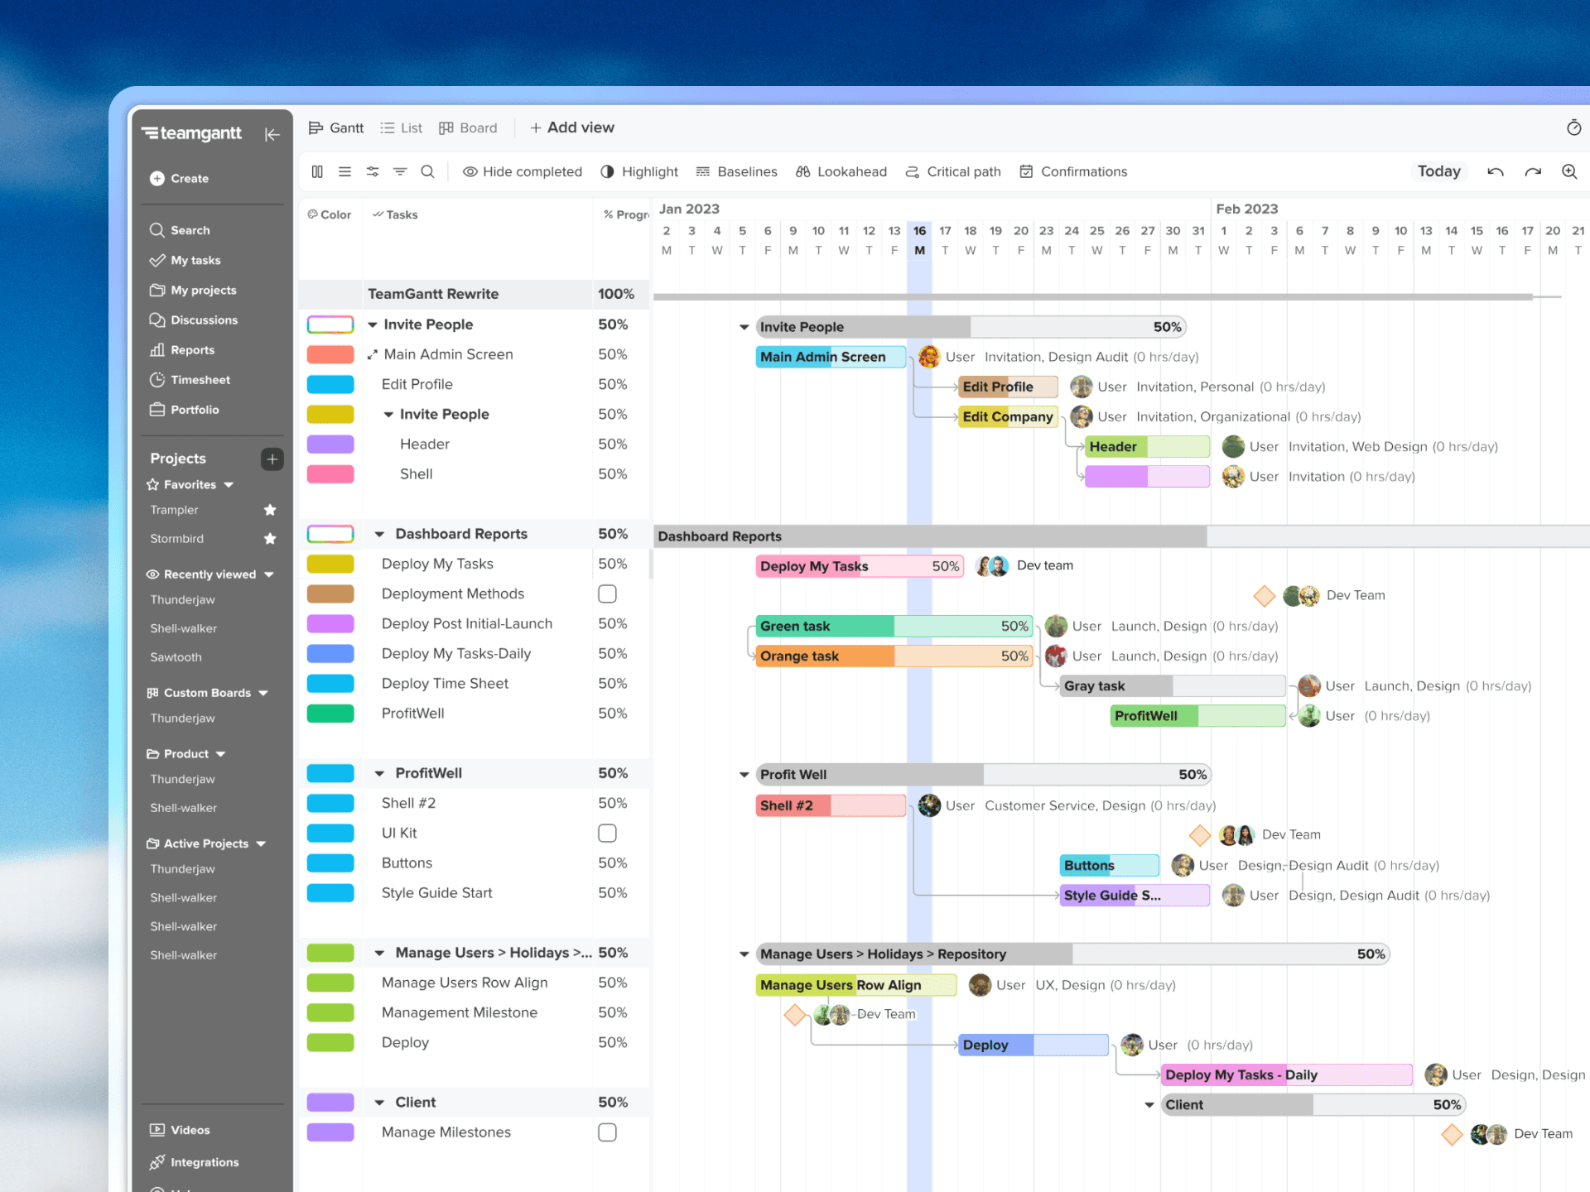Collapse the Recently viewed section
Image resolution: width=1590 pixels, height=1192 pixels.
pyautogui.click(x=268, y=574)
